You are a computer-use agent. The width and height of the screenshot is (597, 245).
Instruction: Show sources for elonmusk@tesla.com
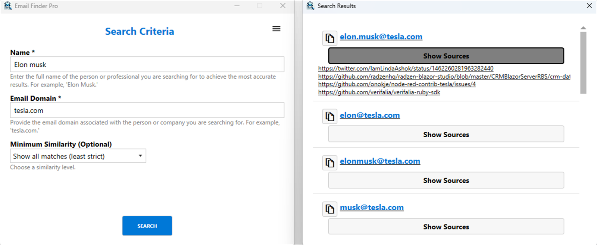point(446,180)
